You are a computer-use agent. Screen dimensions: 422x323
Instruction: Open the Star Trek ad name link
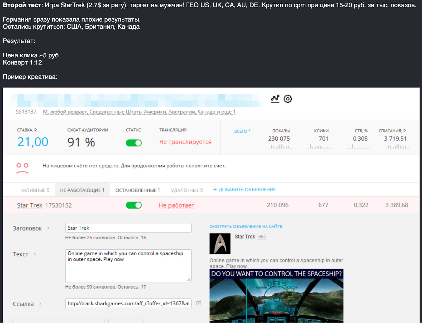point(30,205)
